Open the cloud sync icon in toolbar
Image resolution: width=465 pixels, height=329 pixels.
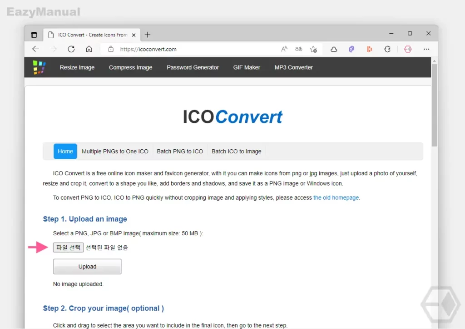point(334,49)
